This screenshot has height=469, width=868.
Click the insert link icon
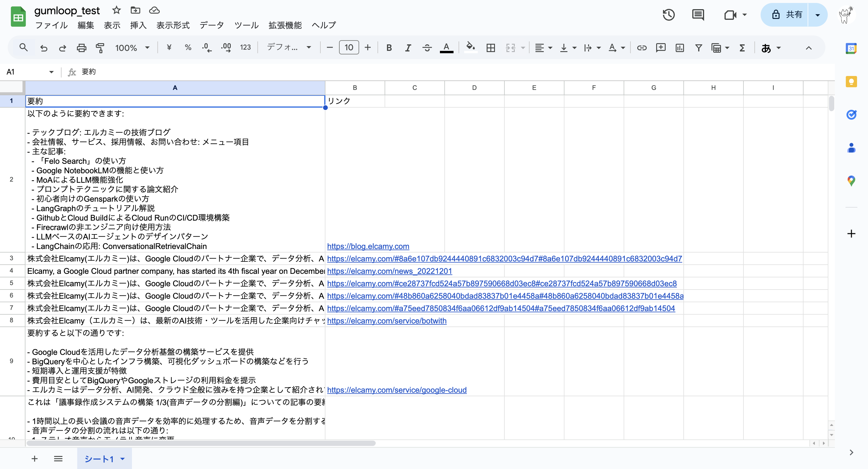pyautogui.click(x=642, y=48)
